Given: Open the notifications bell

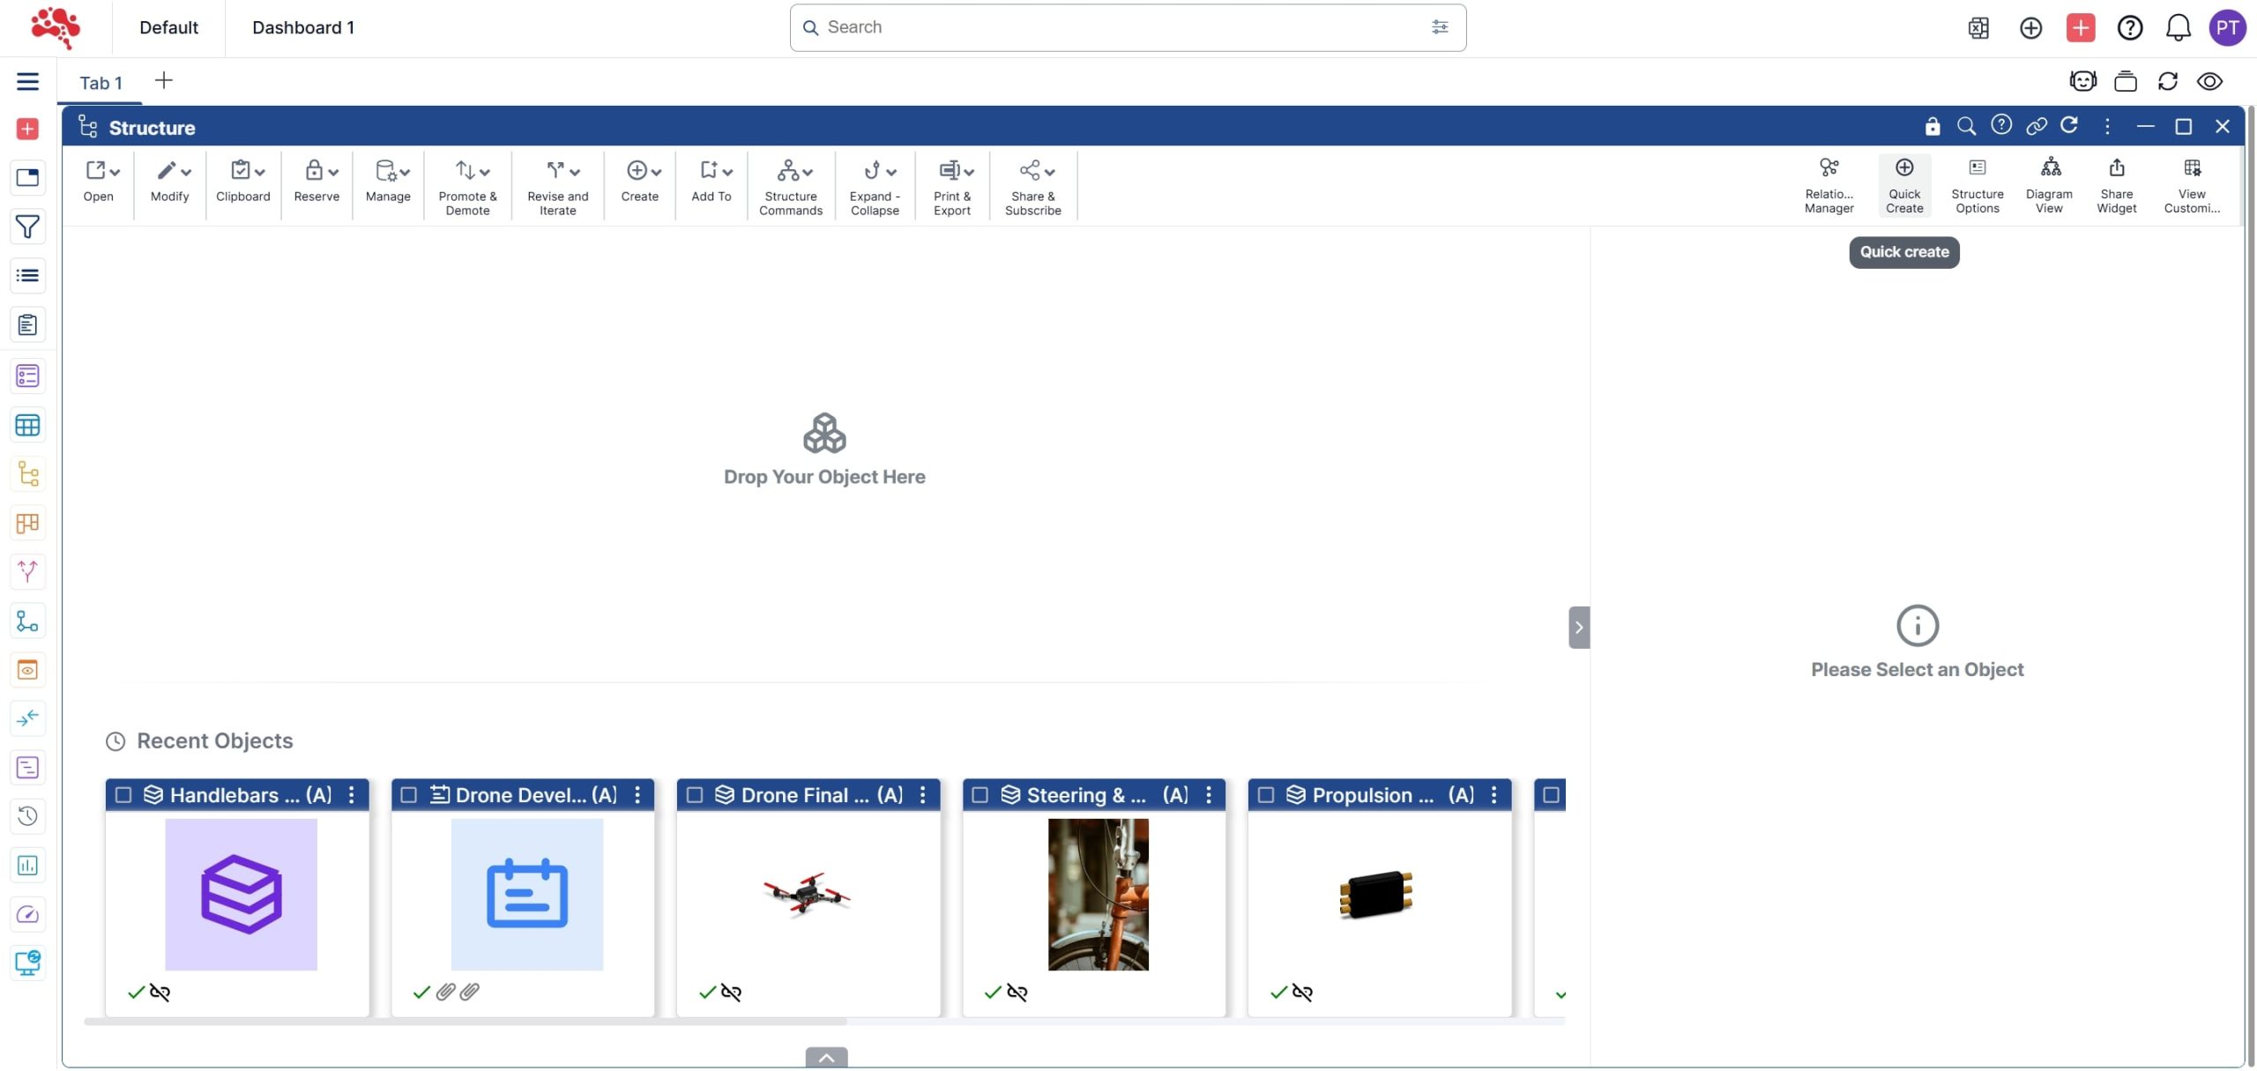Looking at the screenshot, I should click(x=2178, y=27).
